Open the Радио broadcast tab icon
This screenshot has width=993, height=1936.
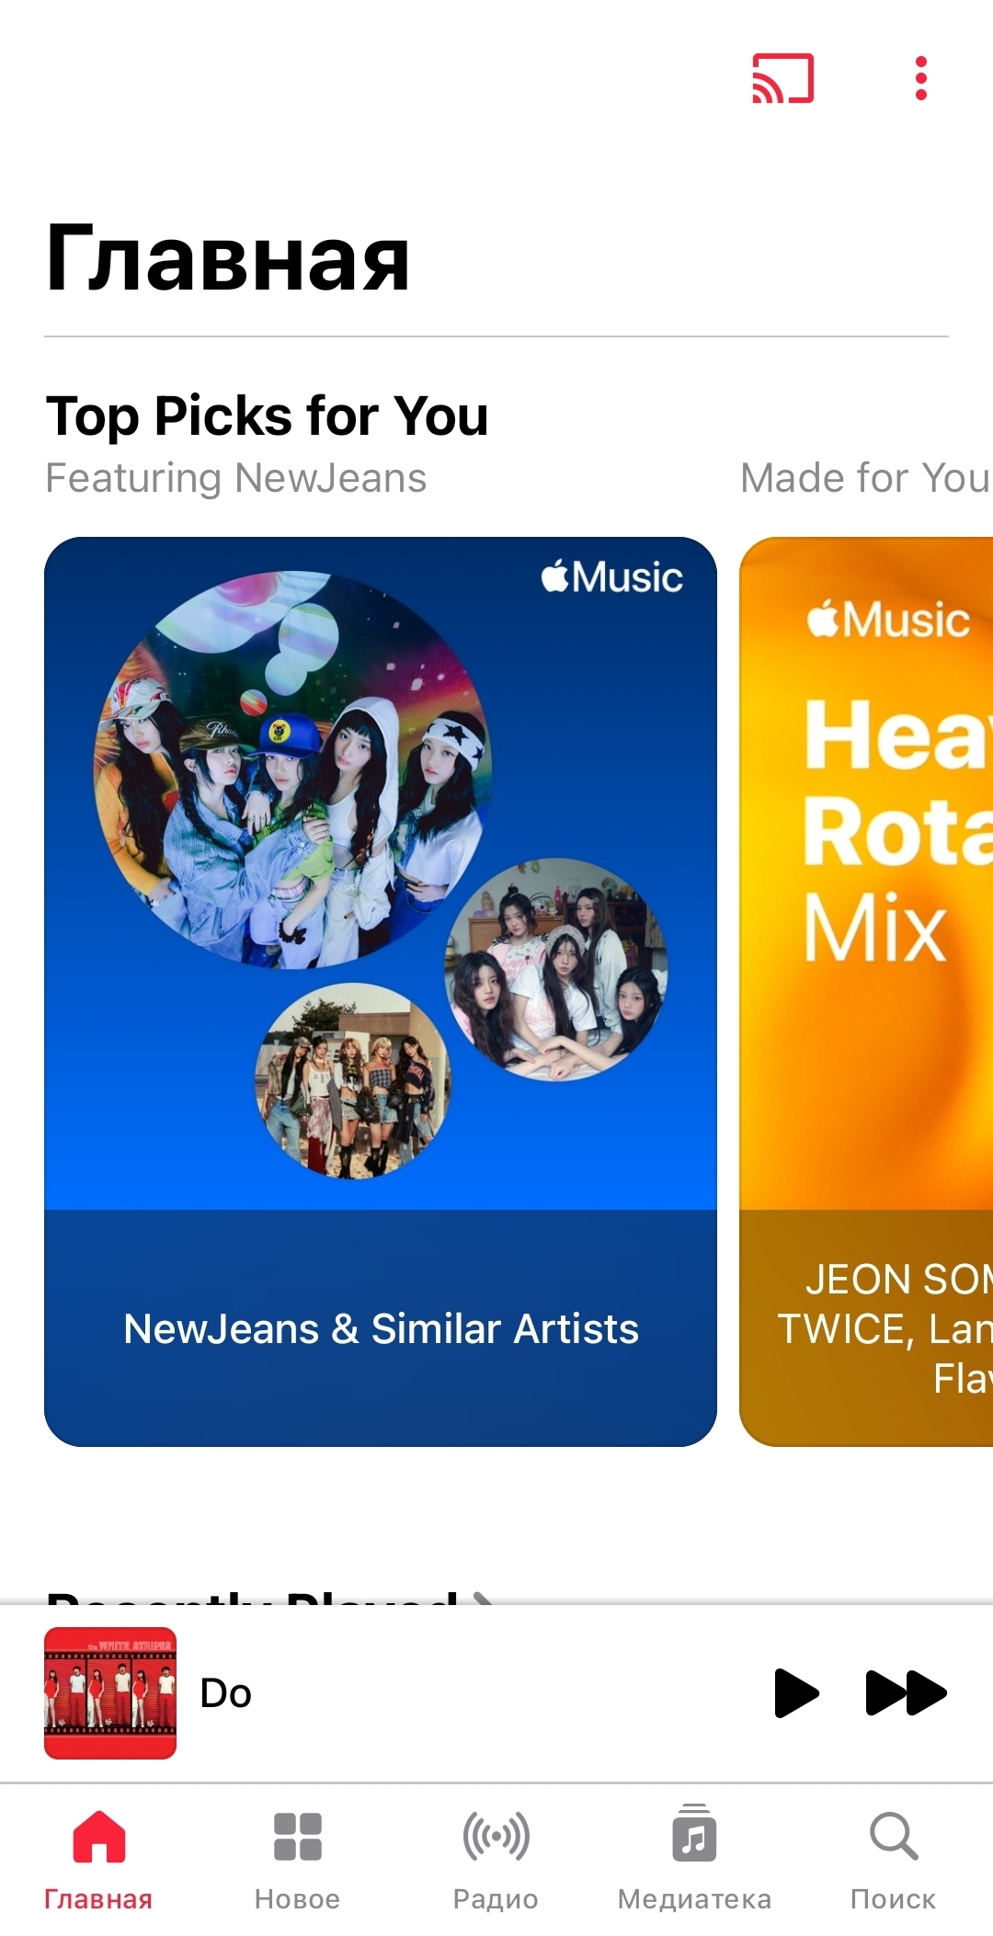(496, 1836)
